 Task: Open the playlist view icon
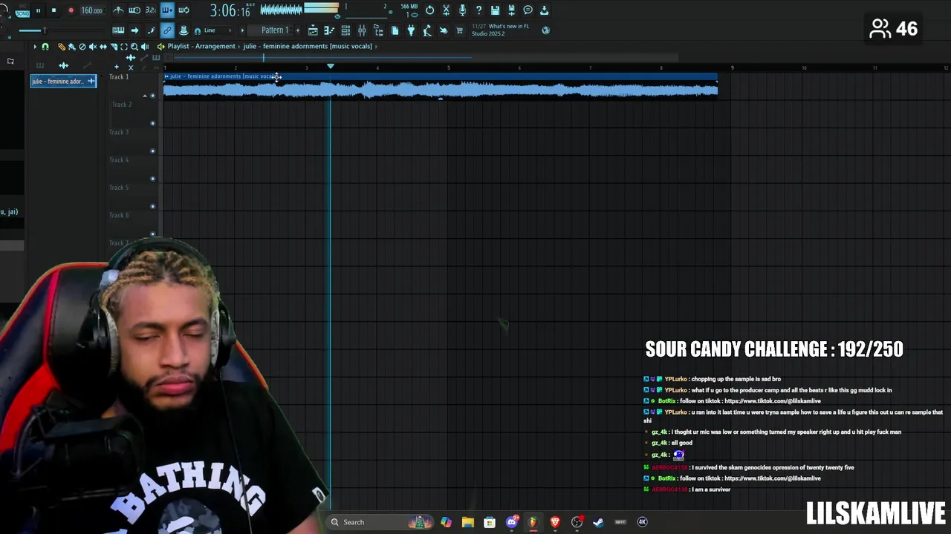[x=313, y=30]
